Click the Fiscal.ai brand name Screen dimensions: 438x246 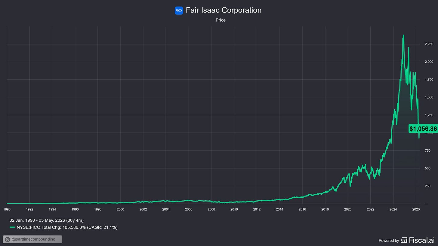[x=422, y=240]
